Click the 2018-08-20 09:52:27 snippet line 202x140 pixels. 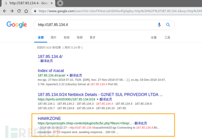click(x=99, y=128)
